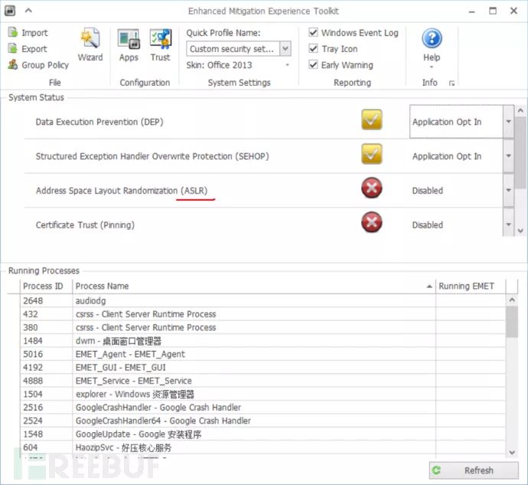Click the Certificate Trust red disabled icon
528x485 pixels.
[372, 222]
